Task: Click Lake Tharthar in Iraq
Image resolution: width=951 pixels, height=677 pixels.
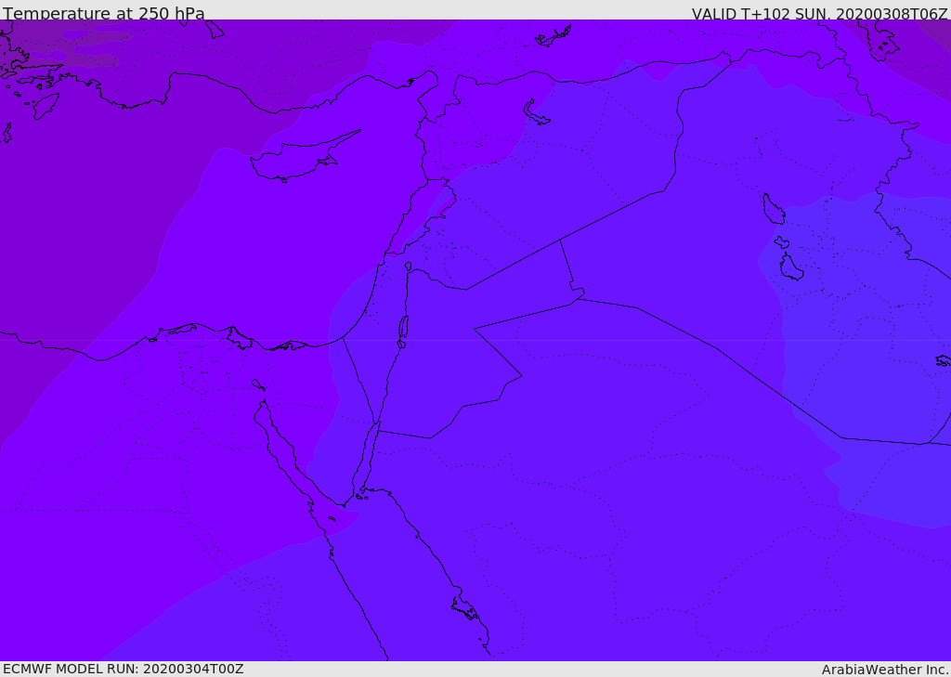Action: pos(773,209)
